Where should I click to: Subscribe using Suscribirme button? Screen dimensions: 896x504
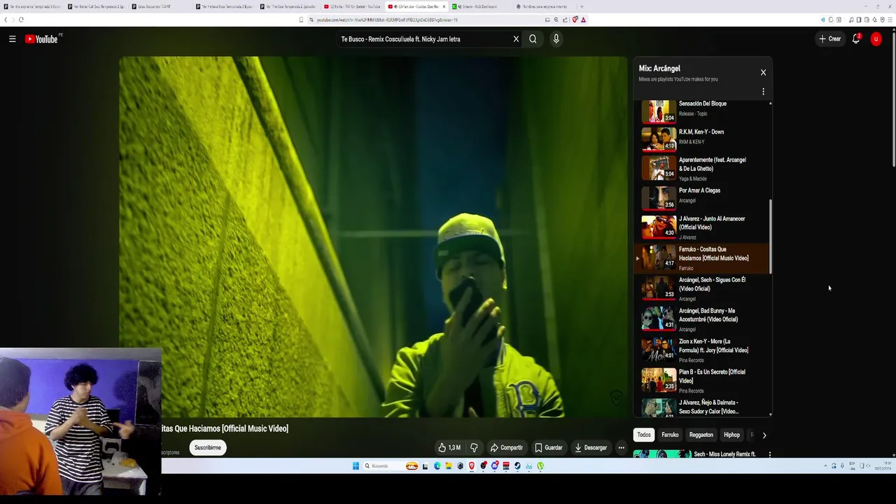(x=207, y=447)
